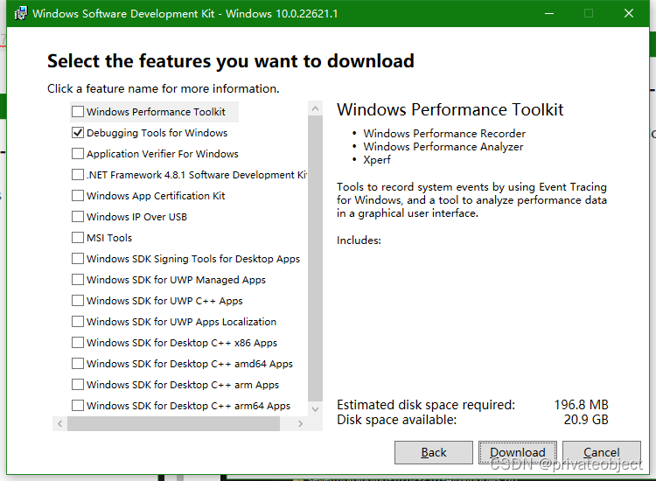
Task: Check Desktop C++ x86 Apps box
Action: coord(78,343)
